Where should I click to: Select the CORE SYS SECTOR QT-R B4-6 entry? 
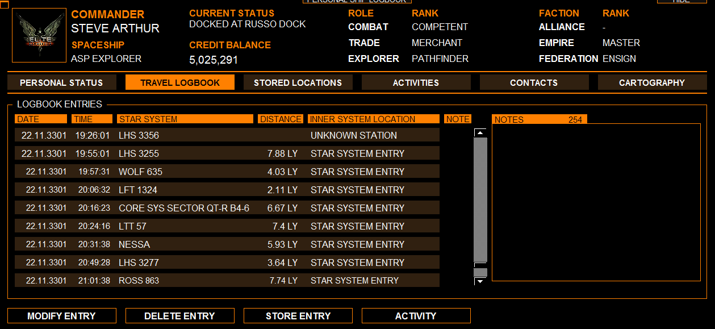227,208
